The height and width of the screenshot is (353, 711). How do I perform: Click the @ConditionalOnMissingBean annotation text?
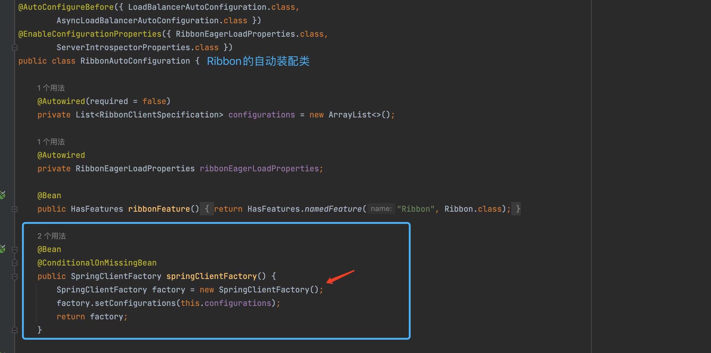[97, 263]
